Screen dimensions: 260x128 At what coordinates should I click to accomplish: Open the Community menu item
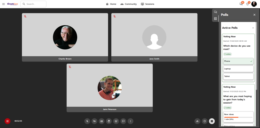(x=128, y=4)
